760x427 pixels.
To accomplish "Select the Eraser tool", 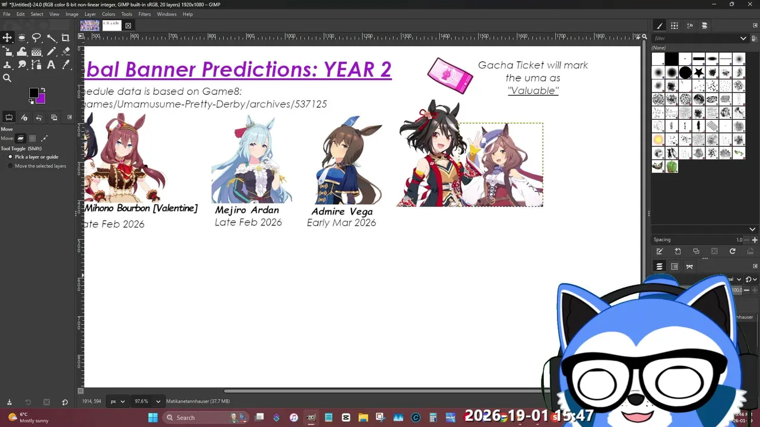I will point(65,52).
